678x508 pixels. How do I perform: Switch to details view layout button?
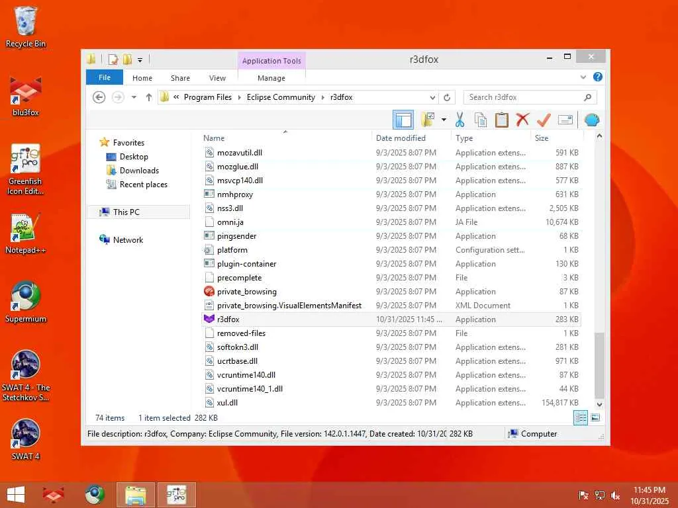580,418
